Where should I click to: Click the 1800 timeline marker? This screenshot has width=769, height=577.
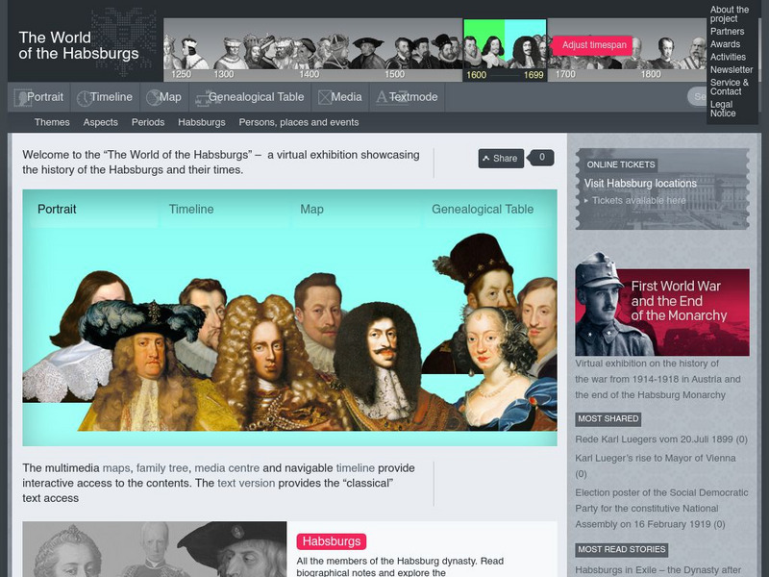coord(651,74)
